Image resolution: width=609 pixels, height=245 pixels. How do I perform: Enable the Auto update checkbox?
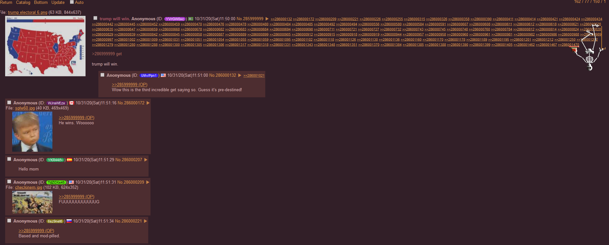tap(72, 2)
